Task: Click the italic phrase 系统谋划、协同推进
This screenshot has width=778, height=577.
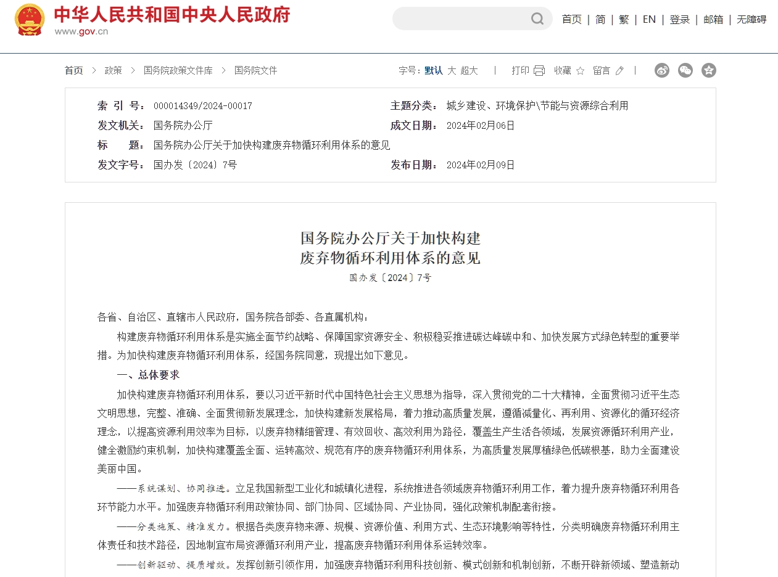Action: tap(181, 489)
